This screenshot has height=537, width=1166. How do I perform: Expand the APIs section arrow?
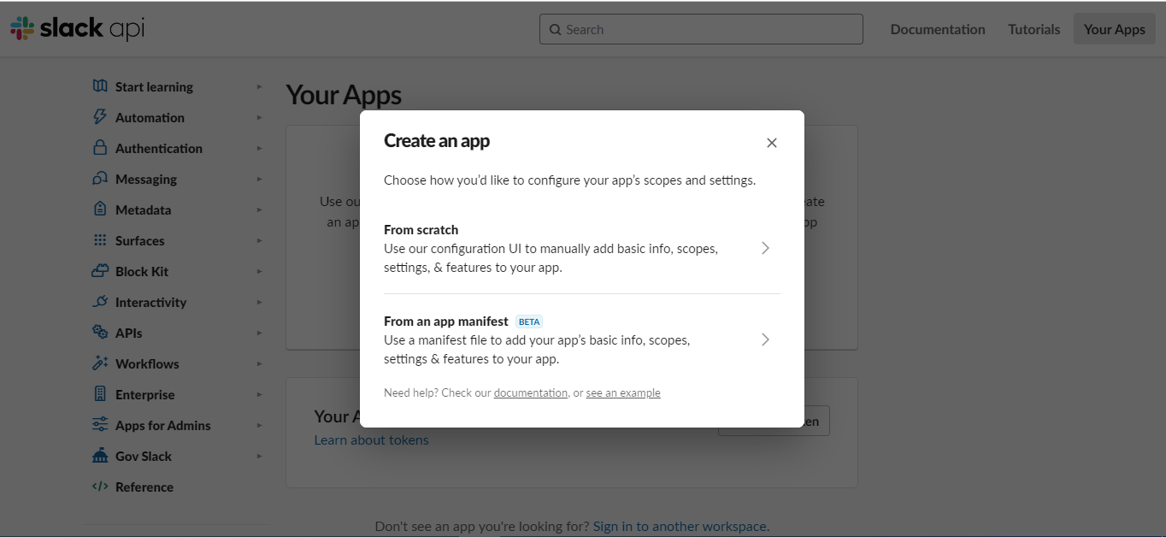[x=259, y=333]
